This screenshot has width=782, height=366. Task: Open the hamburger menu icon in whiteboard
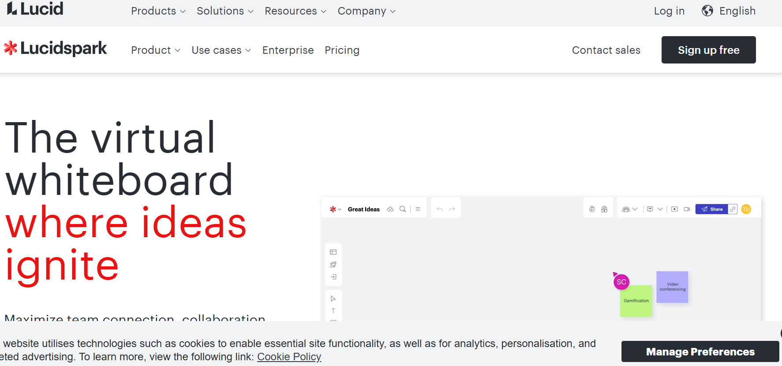coord(418,209)
